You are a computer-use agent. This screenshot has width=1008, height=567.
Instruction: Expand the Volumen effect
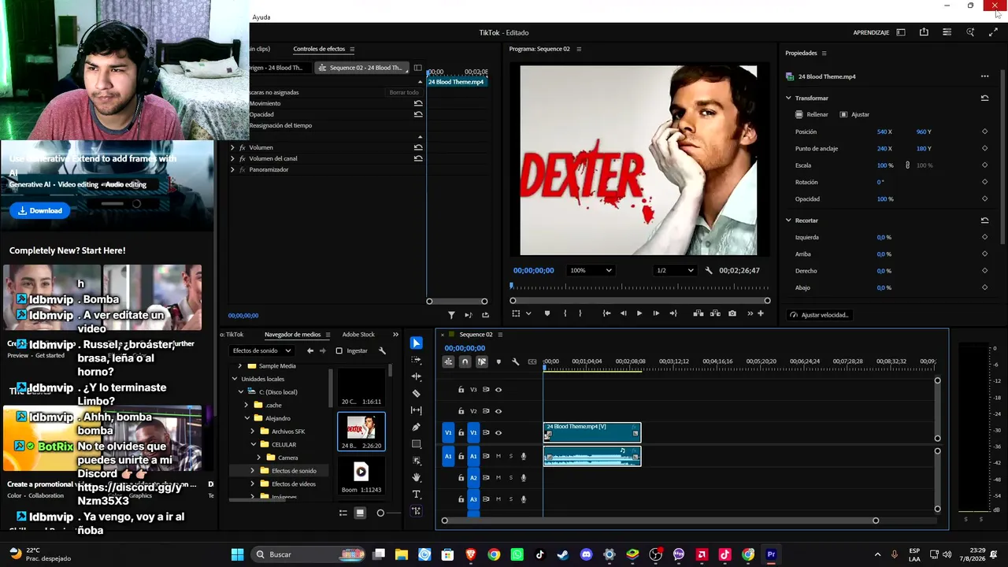(x=232, y=147)
